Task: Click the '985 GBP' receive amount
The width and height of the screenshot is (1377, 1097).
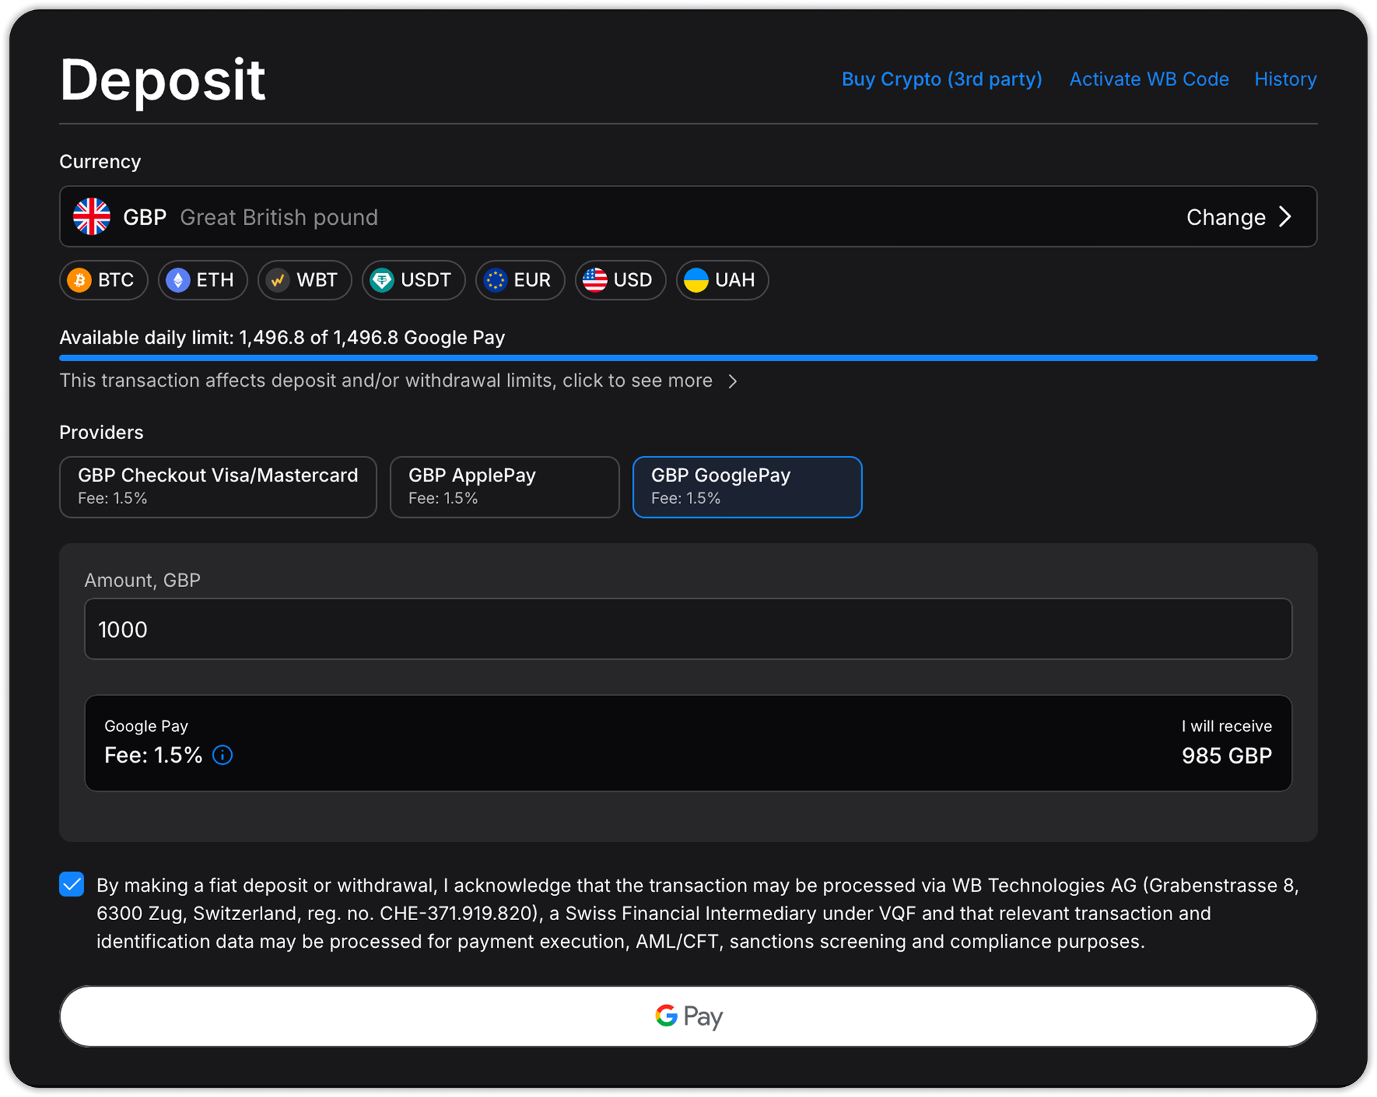Action: point(1226,755)
